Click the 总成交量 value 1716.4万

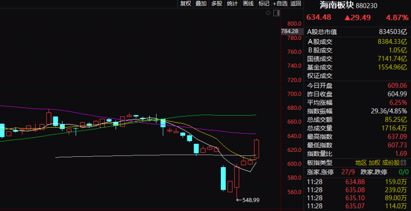pyautogui.click(x=395, y=128)
